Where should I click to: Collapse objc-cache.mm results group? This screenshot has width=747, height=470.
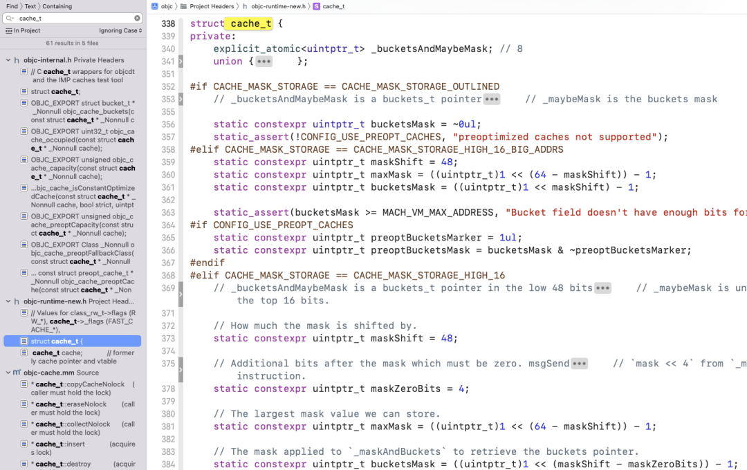(8, 373)
